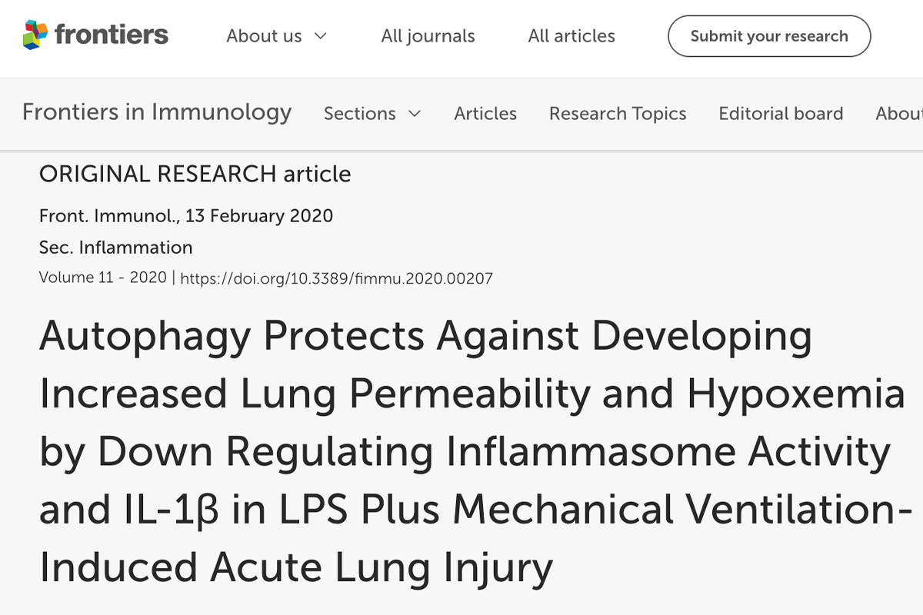Click the partially visible About journal tab
This screenshot has height=615, width=923.
(x=900, y=114)
